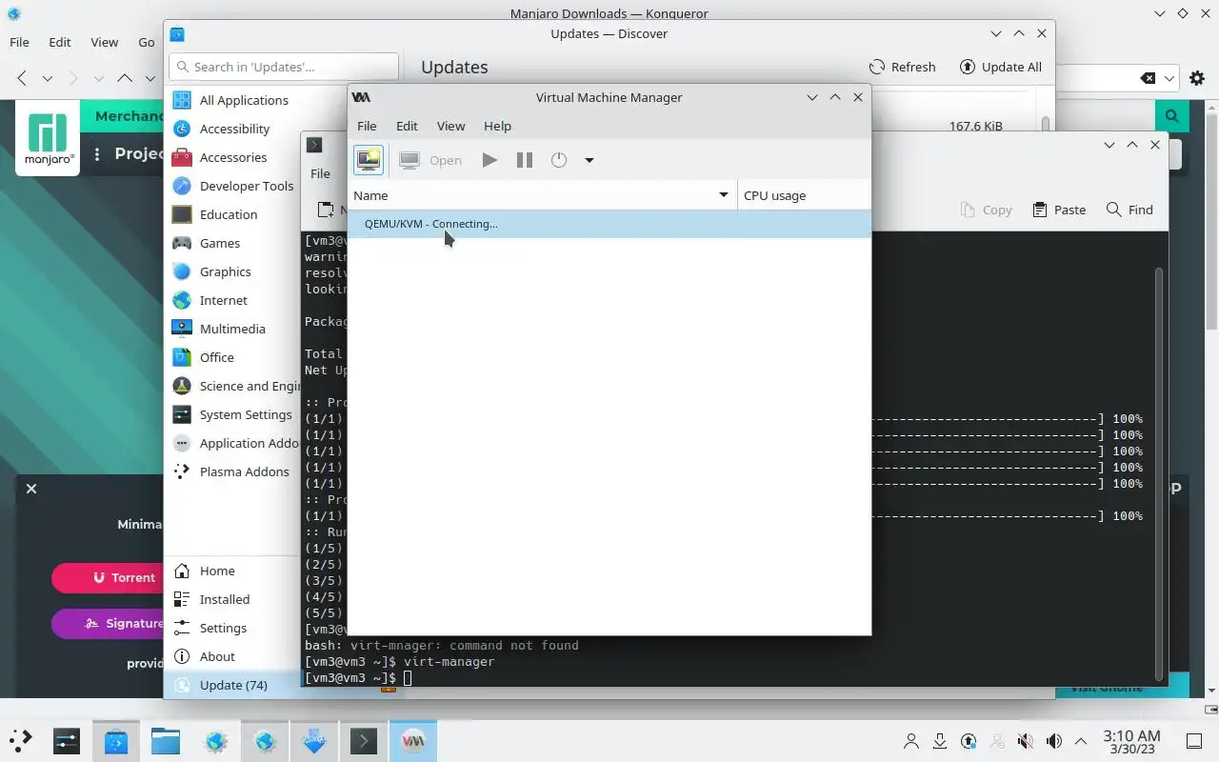Open Games category in Discover
1219x762 pixels.
(x=232, y=243)
